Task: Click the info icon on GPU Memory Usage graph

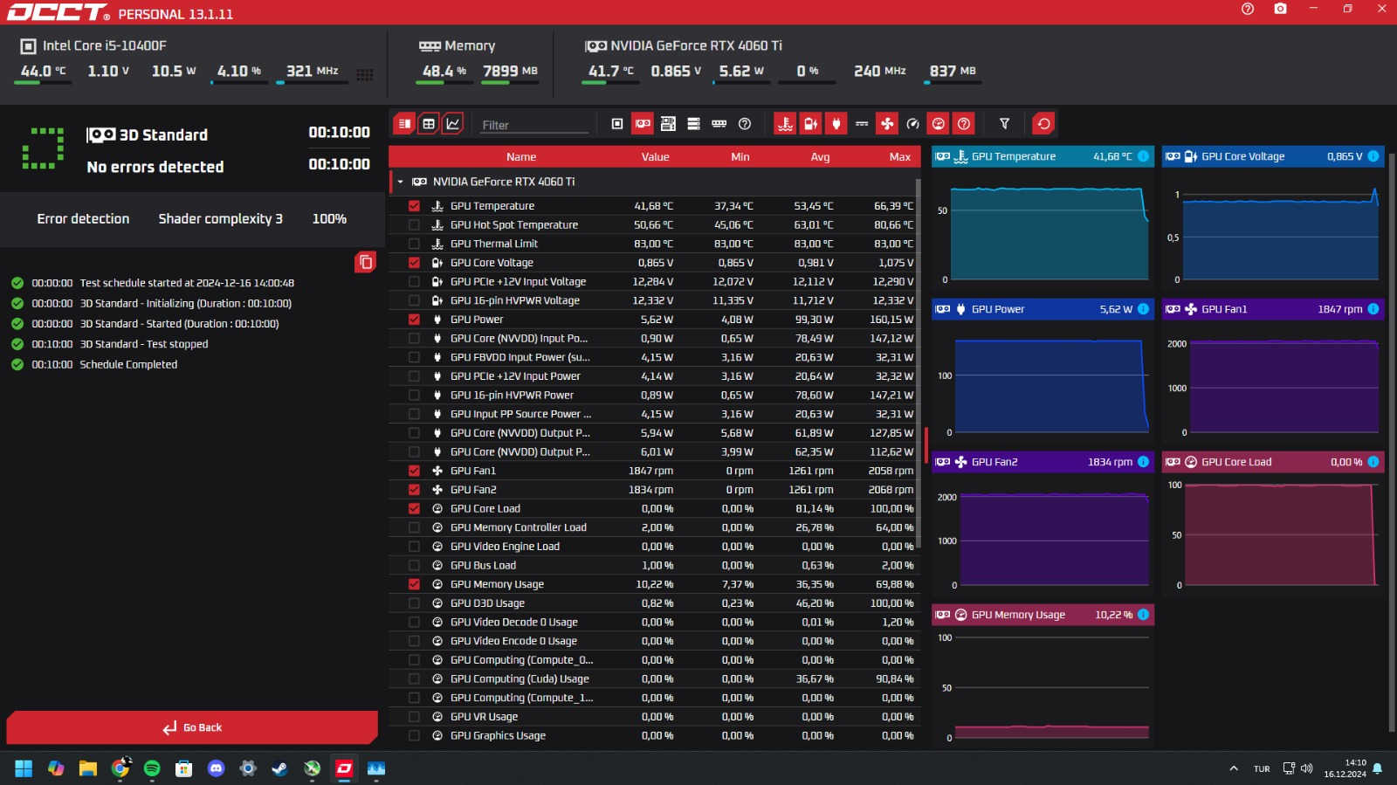Action: (x=1143, y=615)
